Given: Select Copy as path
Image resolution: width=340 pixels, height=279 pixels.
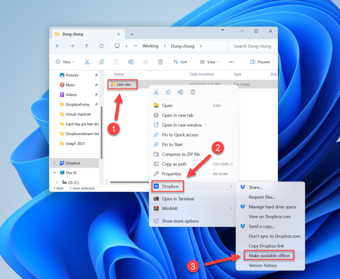Looking at the screenshot, I should 194,164.
